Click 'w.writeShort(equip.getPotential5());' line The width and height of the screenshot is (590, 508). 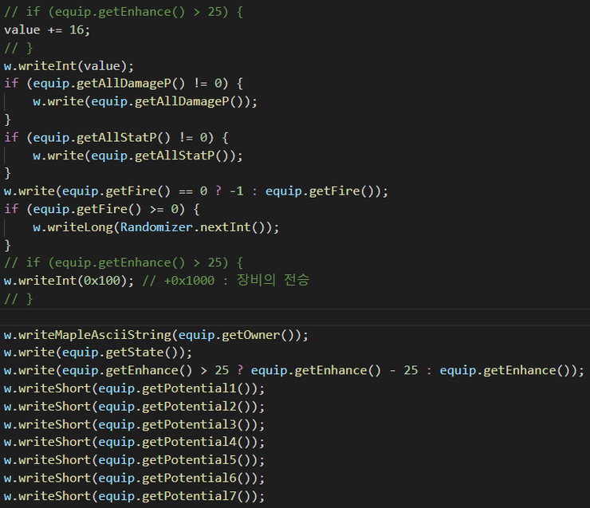(134, 460)
